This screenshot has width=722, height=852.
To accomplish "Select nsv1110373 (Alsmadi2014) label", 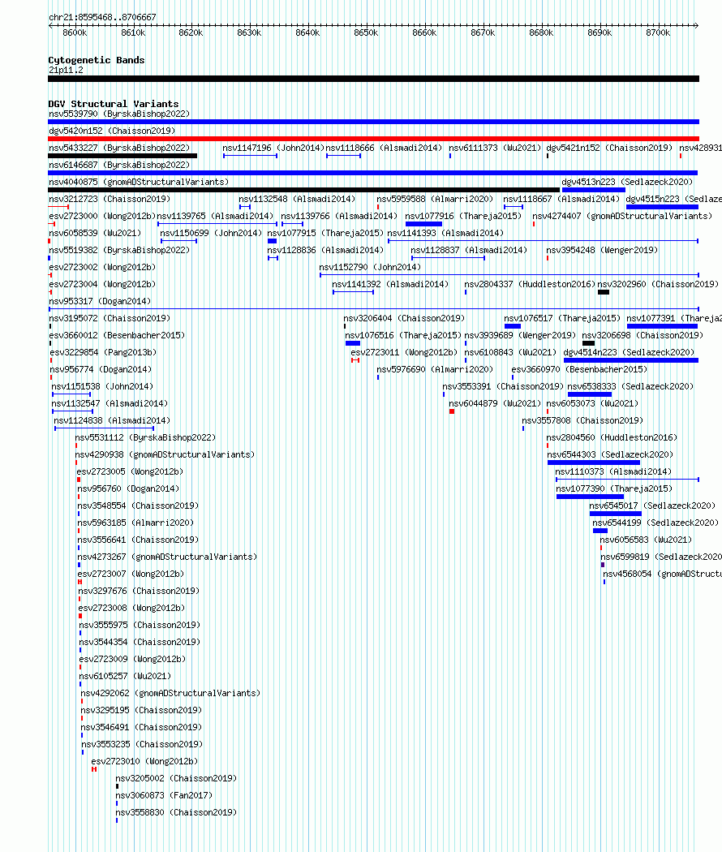I will tap(613, 471).
